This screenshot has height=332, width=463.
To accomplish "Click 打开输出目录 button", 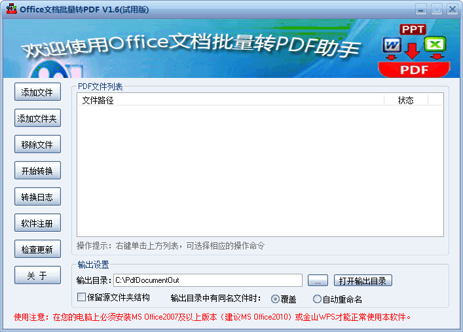I will point(363,280).
